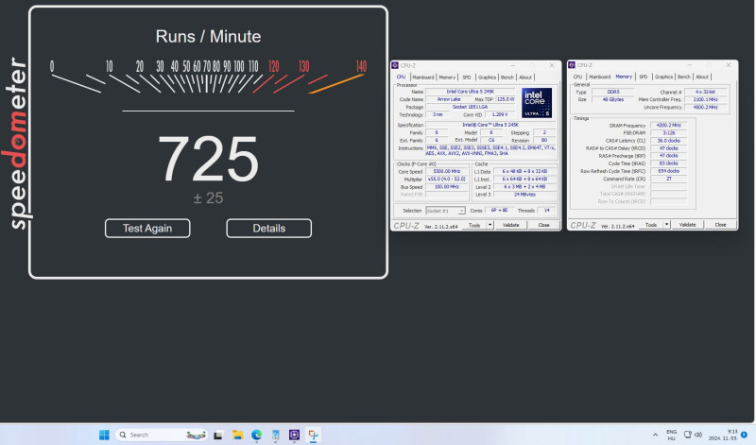The width and height of the screenshot is (756, 445).
Task: Open the ENG HU language switcher
Action: 671,435
